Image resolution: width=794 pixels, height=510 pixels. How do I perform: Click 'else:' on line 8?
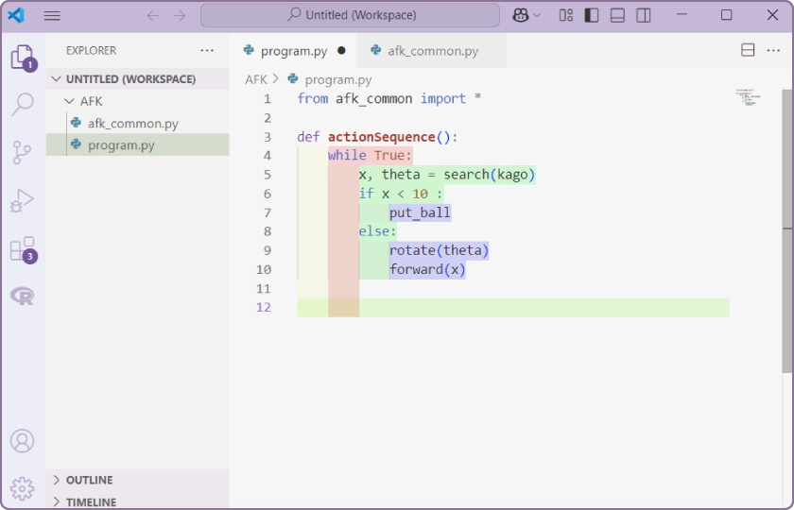(x=377, y=231)
